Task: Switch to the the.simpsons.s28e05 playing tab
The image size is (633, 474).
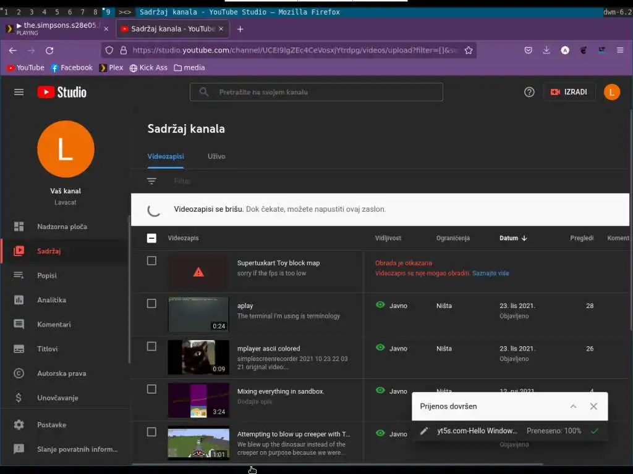Action: coord(57,28)
